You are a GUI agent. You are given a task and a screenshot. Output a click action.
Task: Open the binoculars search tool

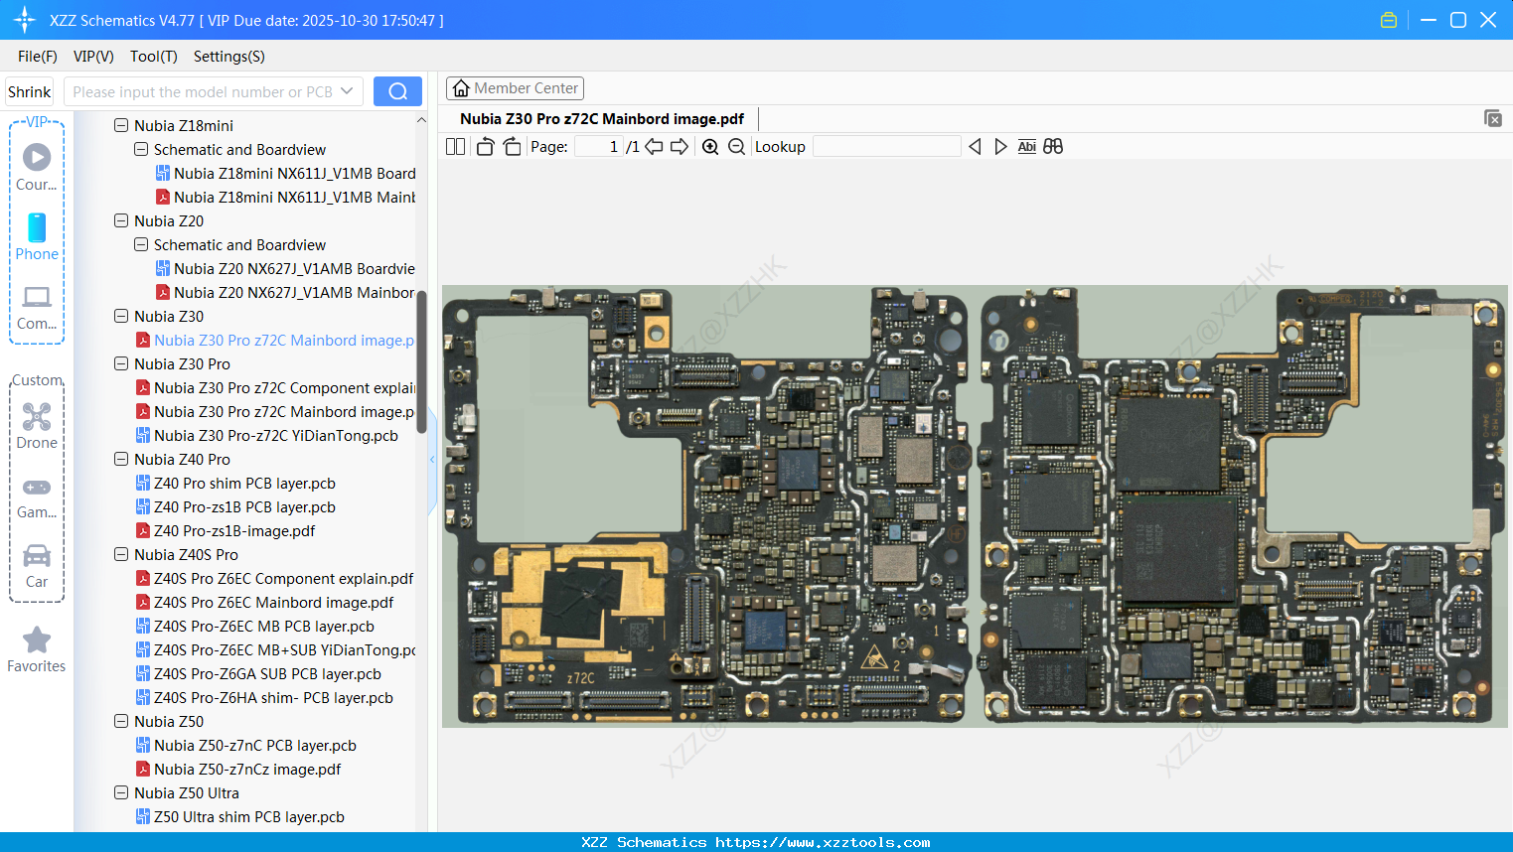[1053, 146]
